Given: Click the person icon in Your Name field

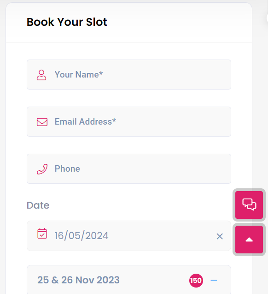Looking at the screenshot, I should [x=41, y=75].
